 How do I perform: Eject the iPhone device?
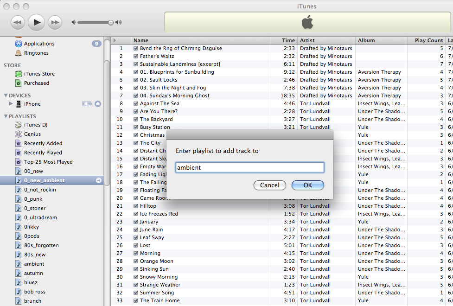(x=98, y=104)
